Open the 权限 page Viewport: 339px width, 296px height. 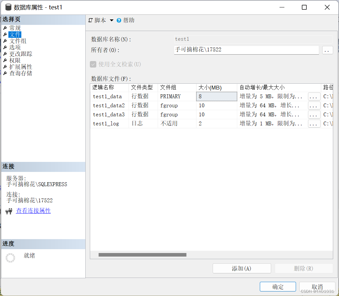click(15, 60)
